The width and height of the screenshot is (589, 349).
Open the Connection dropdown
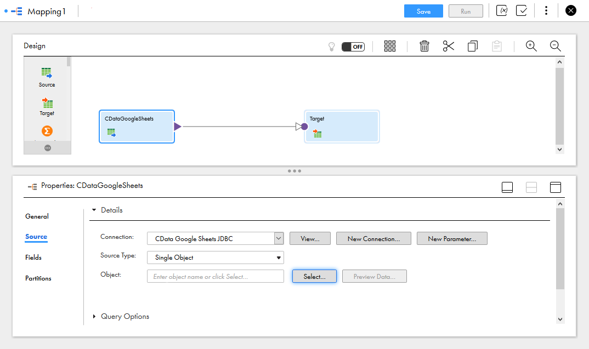click(x=279, y=238)
